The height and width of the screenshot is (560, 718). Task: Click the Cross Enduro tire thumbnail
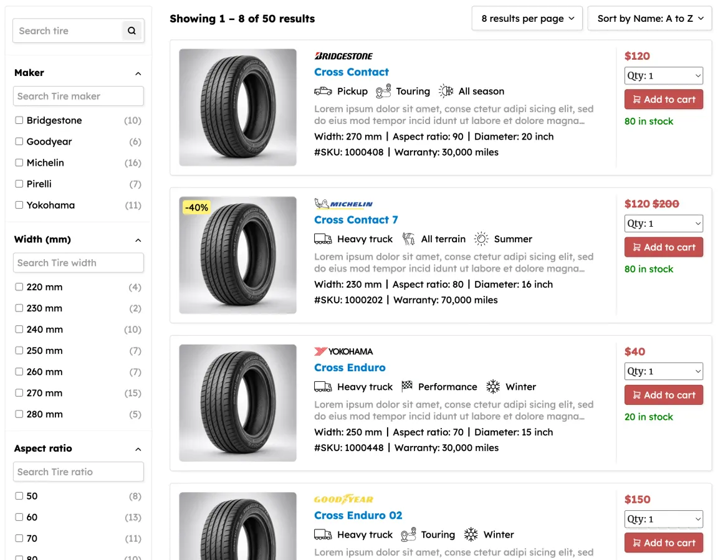(237, 403)
